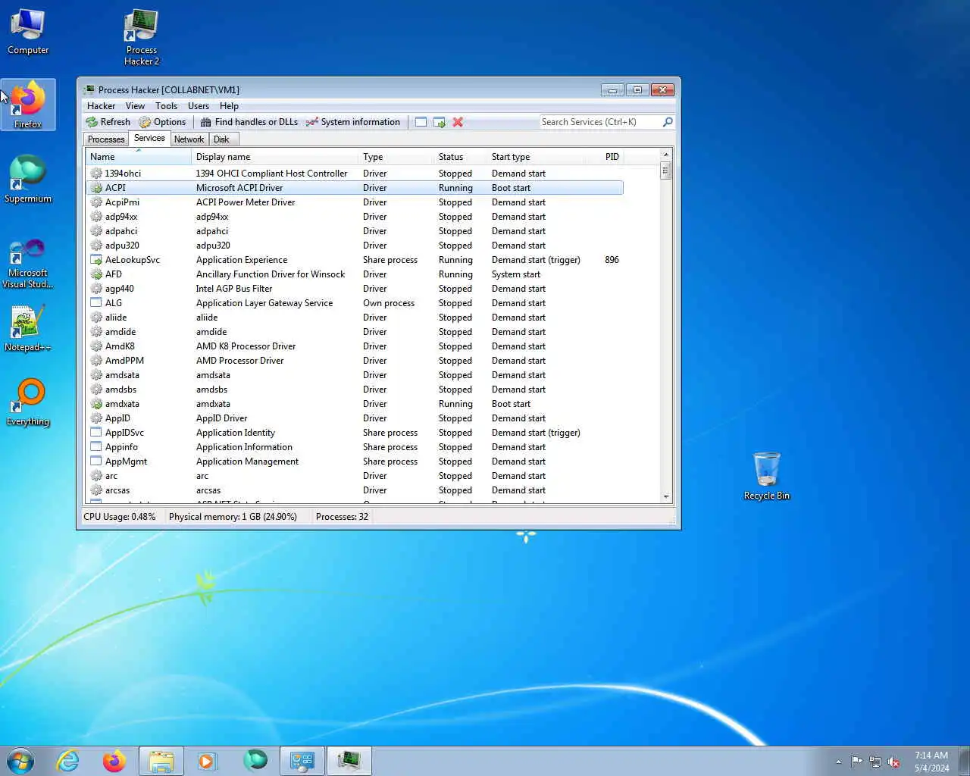The width and height of the screenshot is (970, 776).
Task: Select the aliide service row
Action: pos(355,318)
